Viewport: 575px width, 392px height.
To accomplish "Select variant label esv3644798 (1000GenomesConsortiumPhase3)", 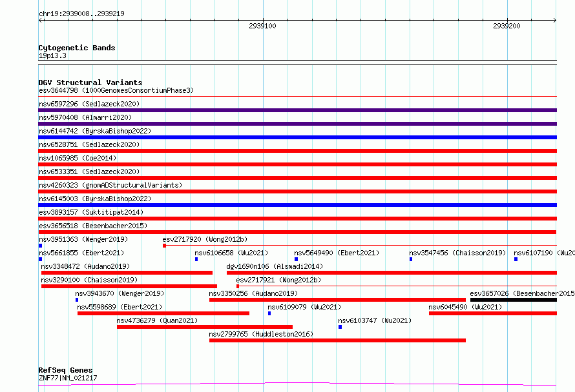I will (116, 90).
